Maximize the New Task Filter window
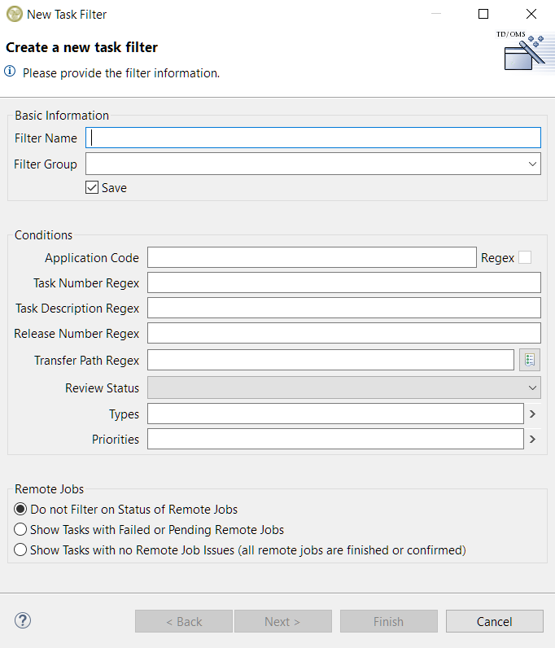 (x=483, y=14)
